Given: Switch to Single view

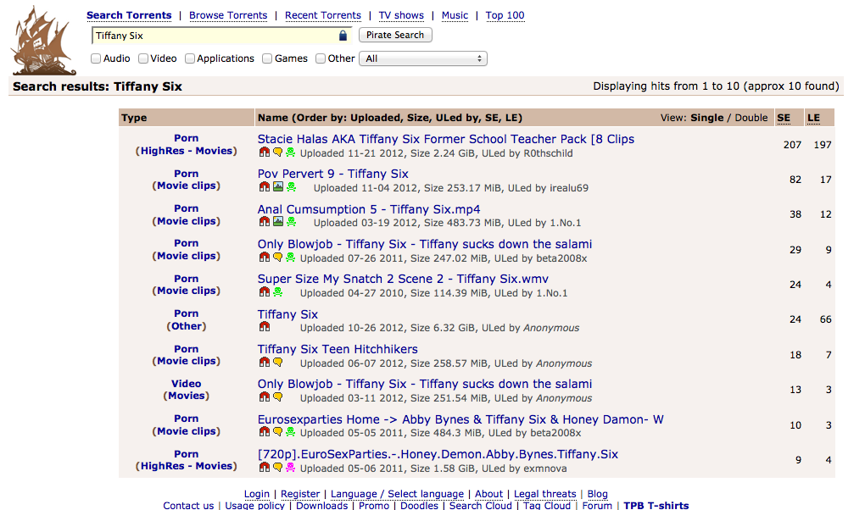Looking at the screenshot, I should (707, 118).
